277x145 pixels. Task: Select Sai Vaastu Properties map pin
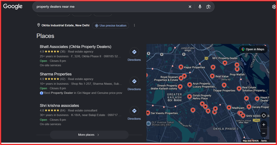[148, 113]
